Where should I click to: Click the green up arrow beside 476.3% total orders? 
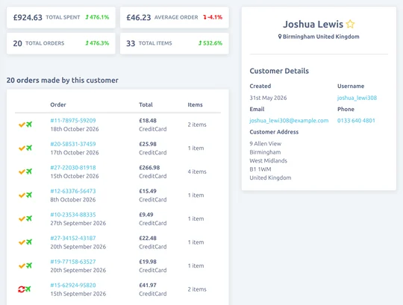pos(87,43)
